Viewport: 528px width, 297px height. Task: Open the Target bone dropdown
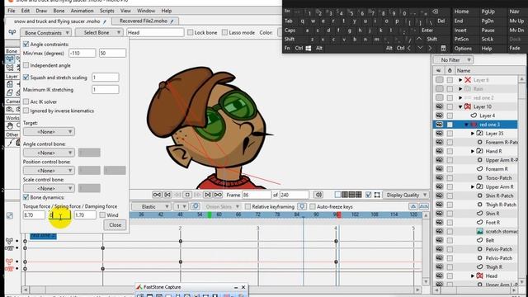(49, 132)
